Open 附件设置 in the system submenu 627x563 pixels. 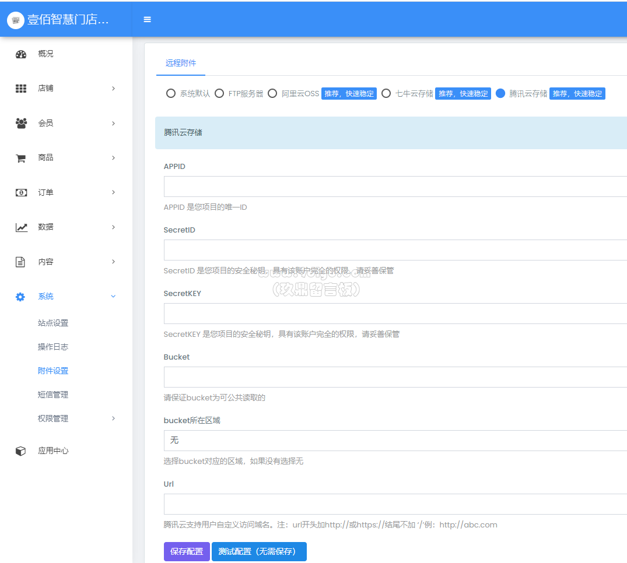[52, 371]
